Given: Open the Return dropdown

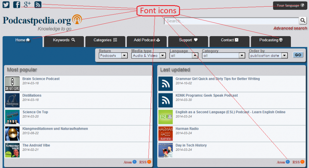Looking at the screenshot, I should click(113, 55).
